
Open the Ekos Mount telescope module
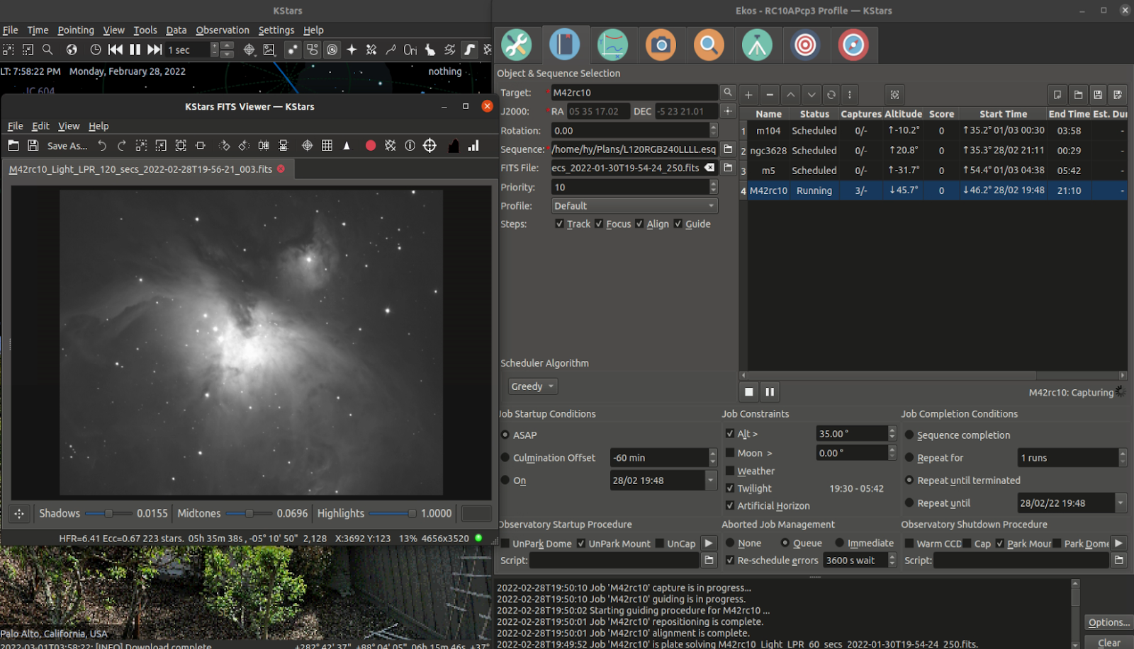pos(757,45)
